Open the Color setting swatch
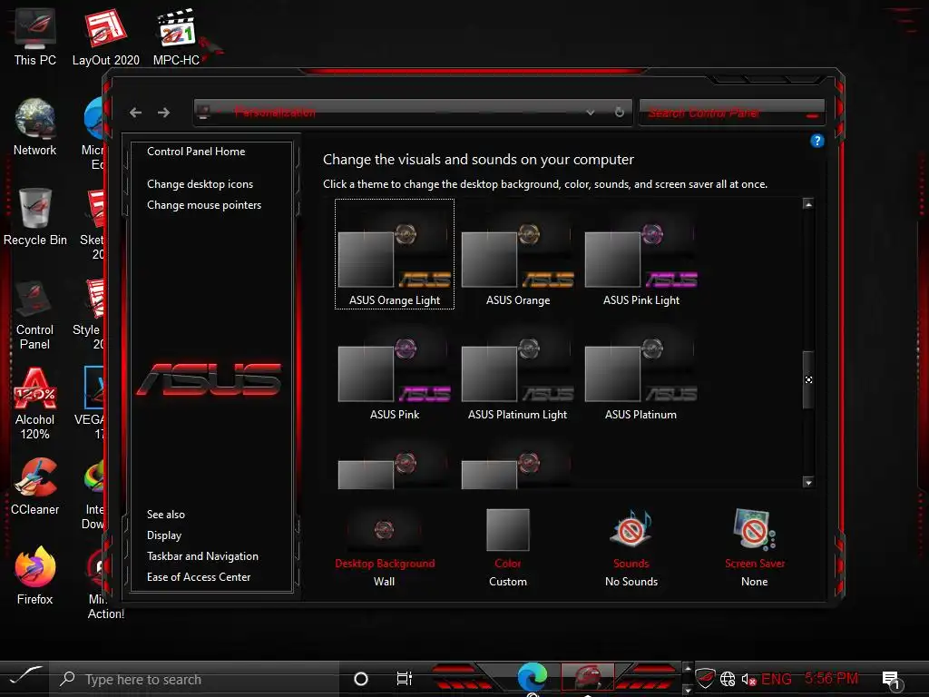929x697 pixels. click(x=508, y=529)
